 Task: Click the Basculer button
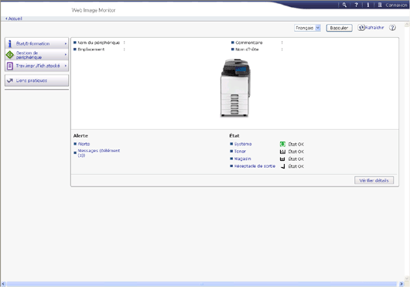click(x=339, y=28)
